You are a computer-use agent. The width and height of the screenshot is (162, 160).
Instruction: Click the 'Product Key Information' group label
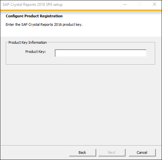28,42
